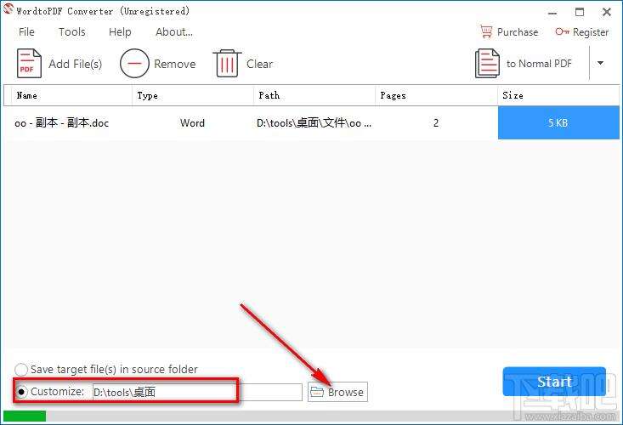This screenshot has width=623, height=425.
Task: Click the Purchase link
Action: click(x=518, y=31)
